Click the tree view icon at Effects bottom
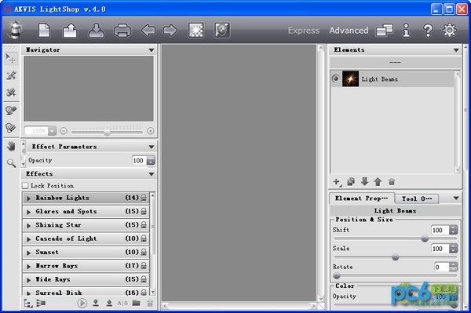Screen dimensions: 471x313 click(28, 304)
